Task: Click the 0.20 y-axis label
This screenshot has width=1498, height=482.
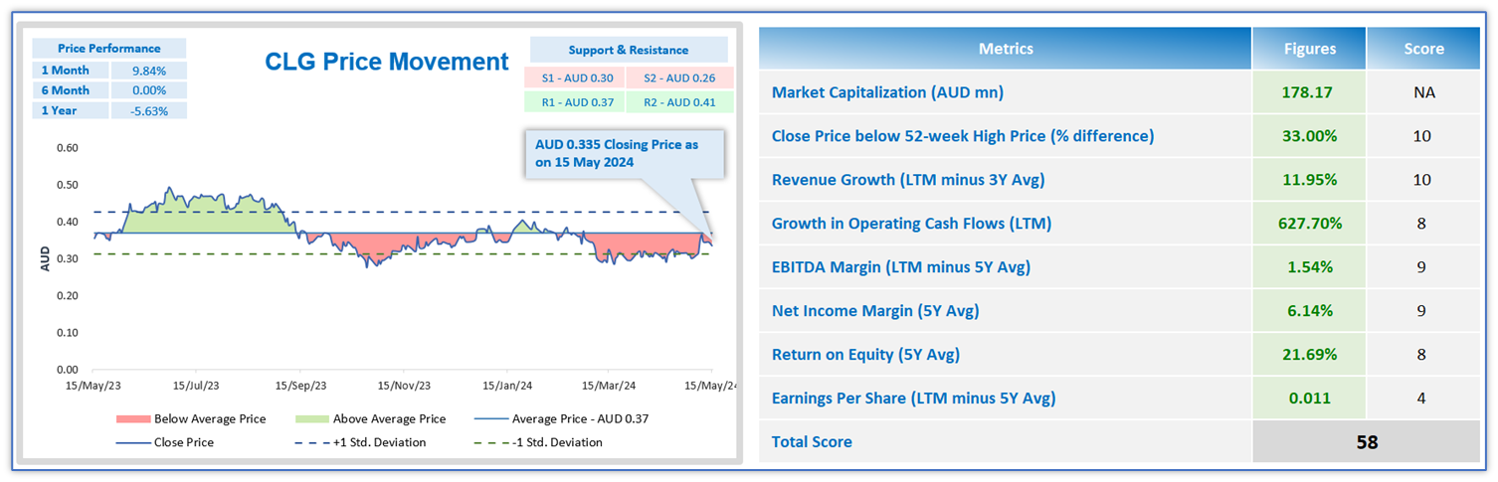Action: click(68, 296)
